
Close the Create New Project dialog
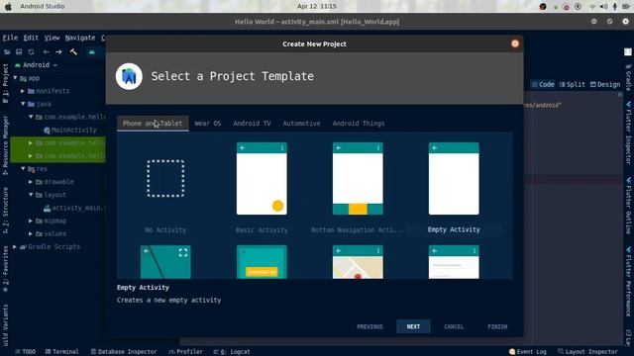click(515, 44)
